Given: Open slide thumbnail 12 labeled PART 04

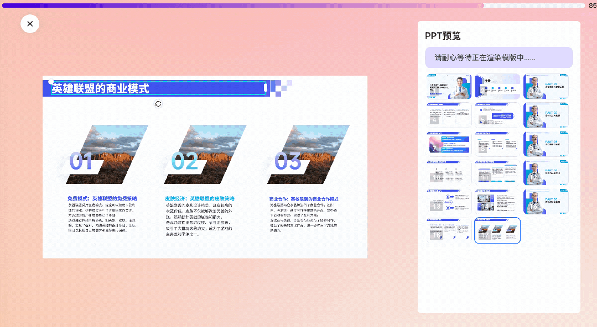Looking at the screenshot, I should (546, 173).
